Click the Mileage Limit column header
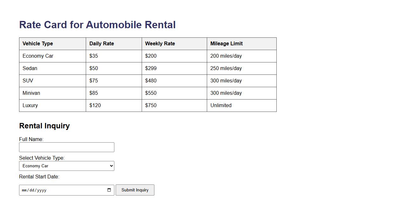 pyautogui.click(x=227, y=44)
